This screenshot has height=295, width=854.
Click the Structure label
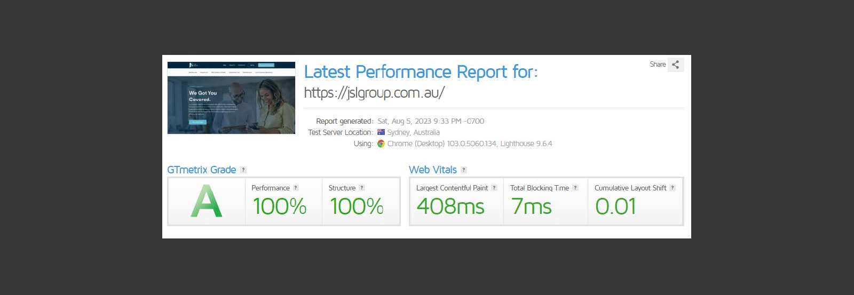[342, 188]
